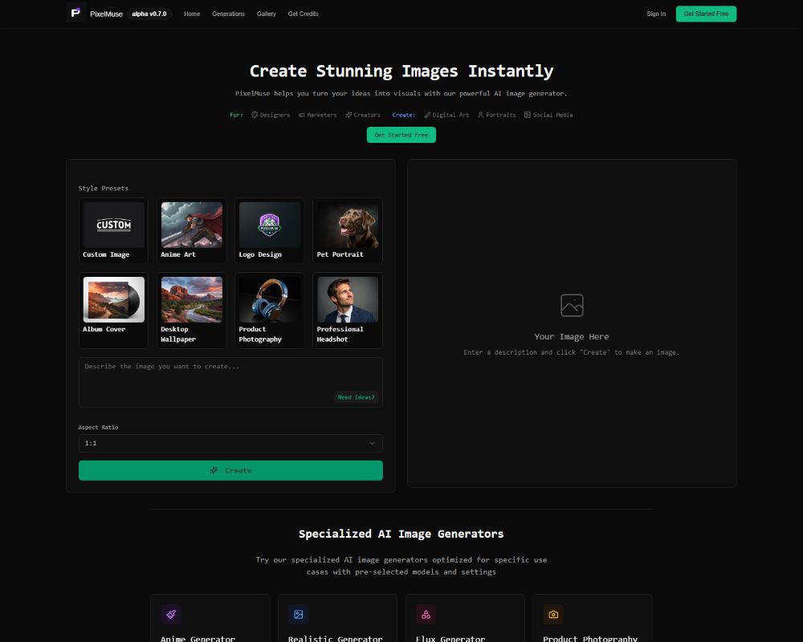Navigate to the Generations page
Screen dimensions: 803x642
[x=228, y=14]
